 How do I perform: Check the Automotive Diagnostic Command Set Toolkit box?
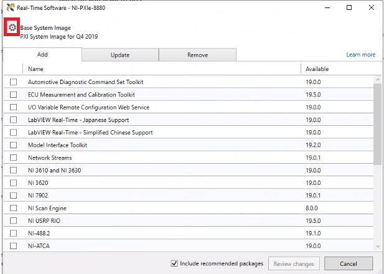click(x=13, y=82)
